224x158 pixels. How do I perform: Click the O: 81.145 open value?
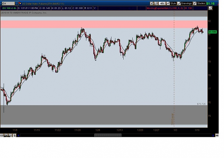pos(45,8)
